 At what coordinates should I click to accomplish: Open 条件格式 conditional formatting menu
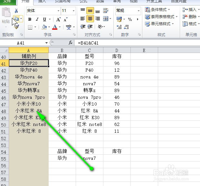tap(157, 10)
